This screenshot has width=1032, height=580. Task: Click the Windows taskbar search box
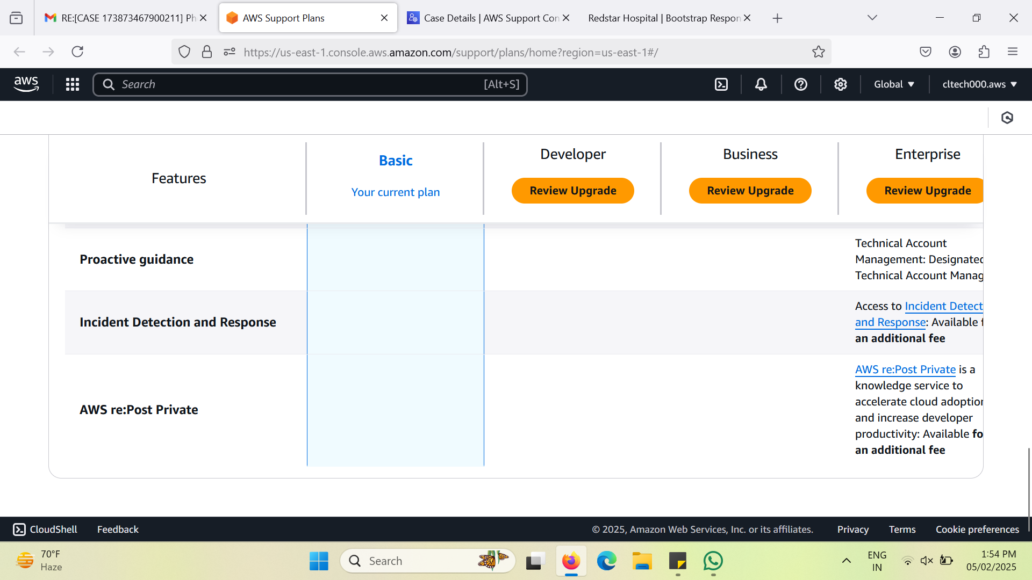tap(427, 561)
